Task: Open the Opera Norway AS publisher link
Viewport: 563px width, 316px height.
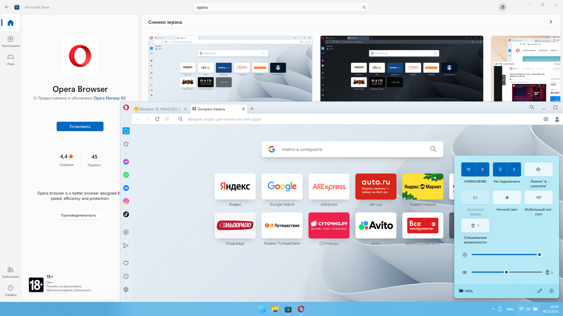Action: (x=110, y=98)
